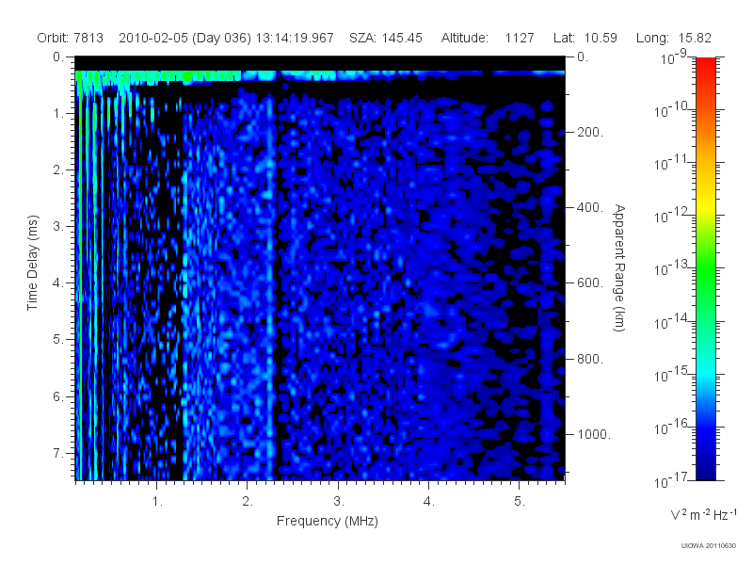This screenshot has width=753, height=565.
Task: Click the 10^-15 color scale label
Action: coord(671,374)
